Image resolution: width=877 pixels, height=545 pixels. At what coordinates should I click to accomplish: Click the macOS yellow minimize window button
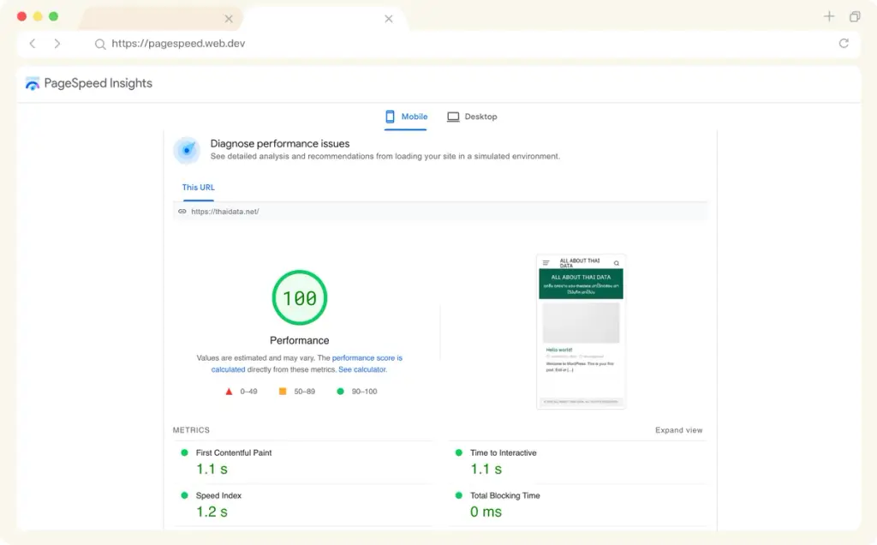[x=38, y=16]
